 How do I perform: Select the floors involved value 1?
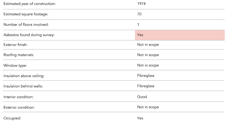[x=138, y=25]
